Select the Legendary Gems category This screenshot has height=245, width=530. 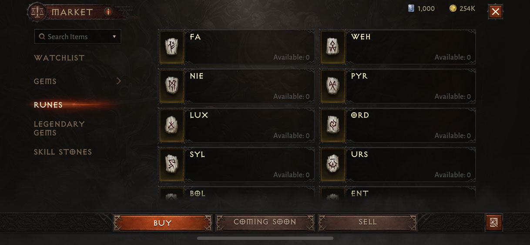[59, 128]
